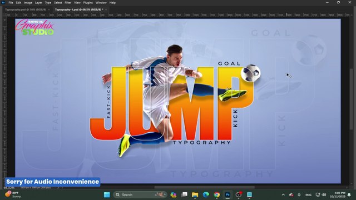The width and height of the screenshot is (356, 200).
Task: Click the taskbar Search box
Action: tap(140, 194)
